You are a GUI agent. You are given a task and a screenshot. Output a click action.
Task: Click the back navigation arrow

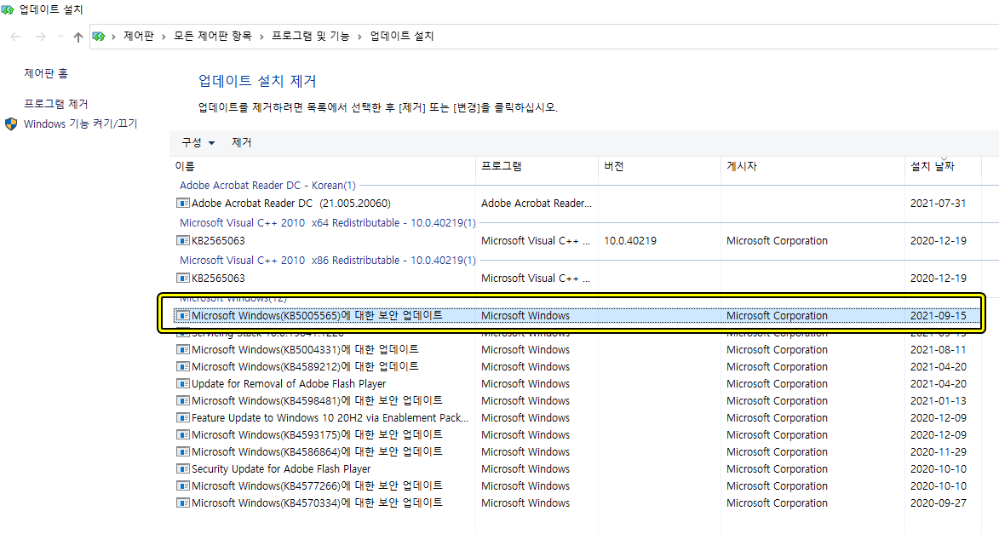coord(14,37)
